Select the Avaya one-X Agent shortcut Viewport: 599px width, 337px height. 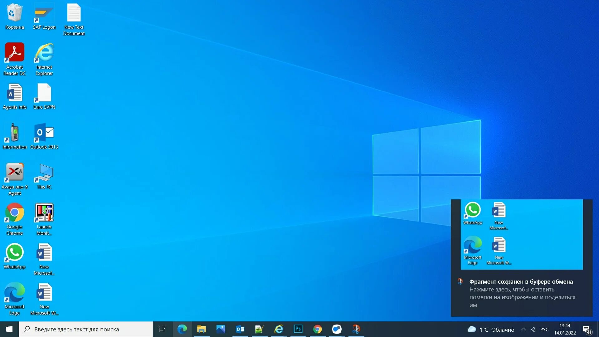click(x=14, y=179)
